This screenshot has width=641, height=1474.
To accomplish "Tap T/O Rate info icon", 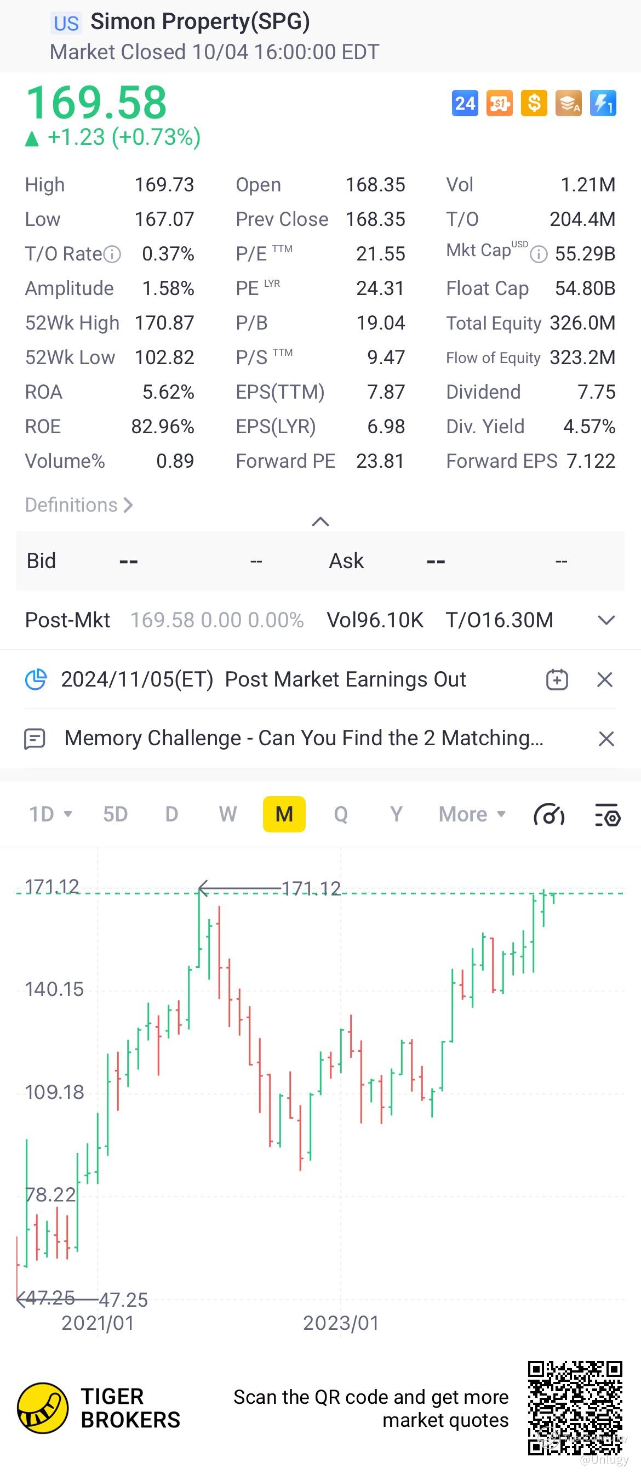I will pos(112,254).
